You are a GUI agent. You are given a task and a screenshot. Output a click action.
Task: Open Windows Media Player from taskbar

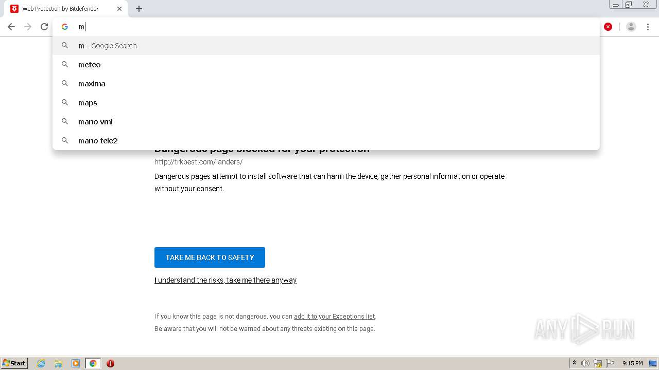[x=76, y=363]
